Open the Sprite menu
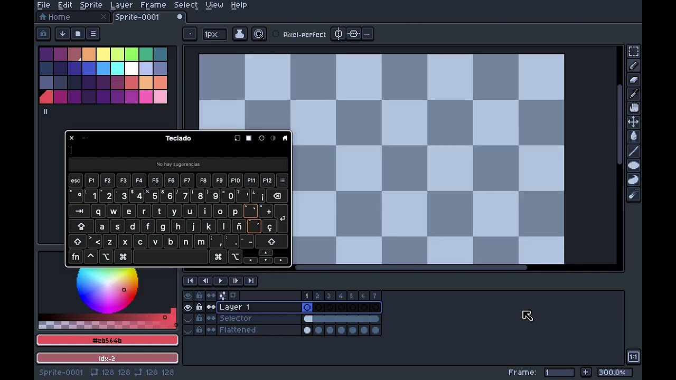 coord(91,5)
